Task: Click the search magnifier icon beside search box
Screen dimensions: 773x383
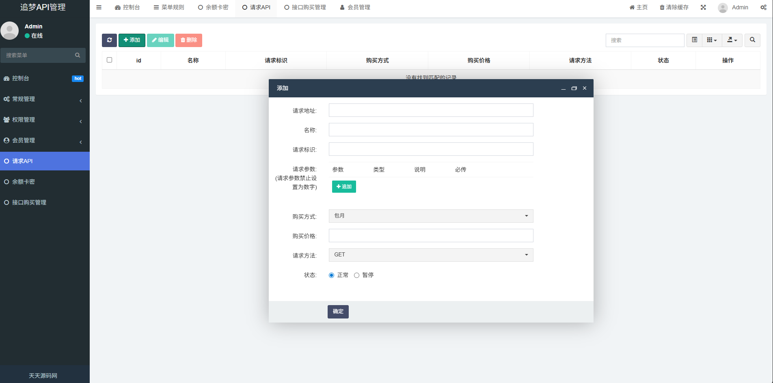Action: [x=752, y=40]
